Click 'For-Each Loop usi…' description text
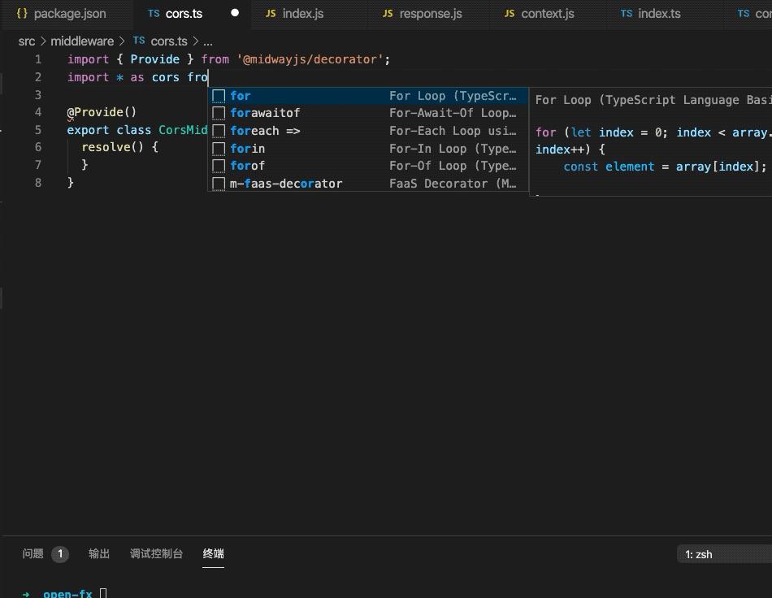 [x=453, y=131]
